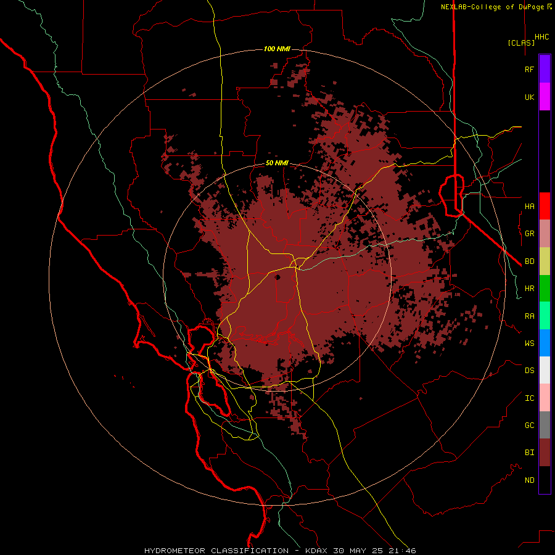Click the GR legend label
Image resolution: width=555 pixels, height=555 pixels.
pos(529,234)
